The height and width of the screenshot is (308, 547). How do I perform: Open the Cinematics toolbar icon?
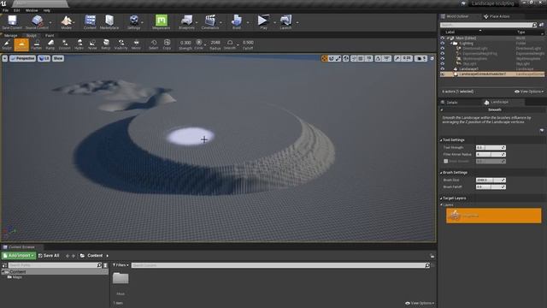coord(210,22)
